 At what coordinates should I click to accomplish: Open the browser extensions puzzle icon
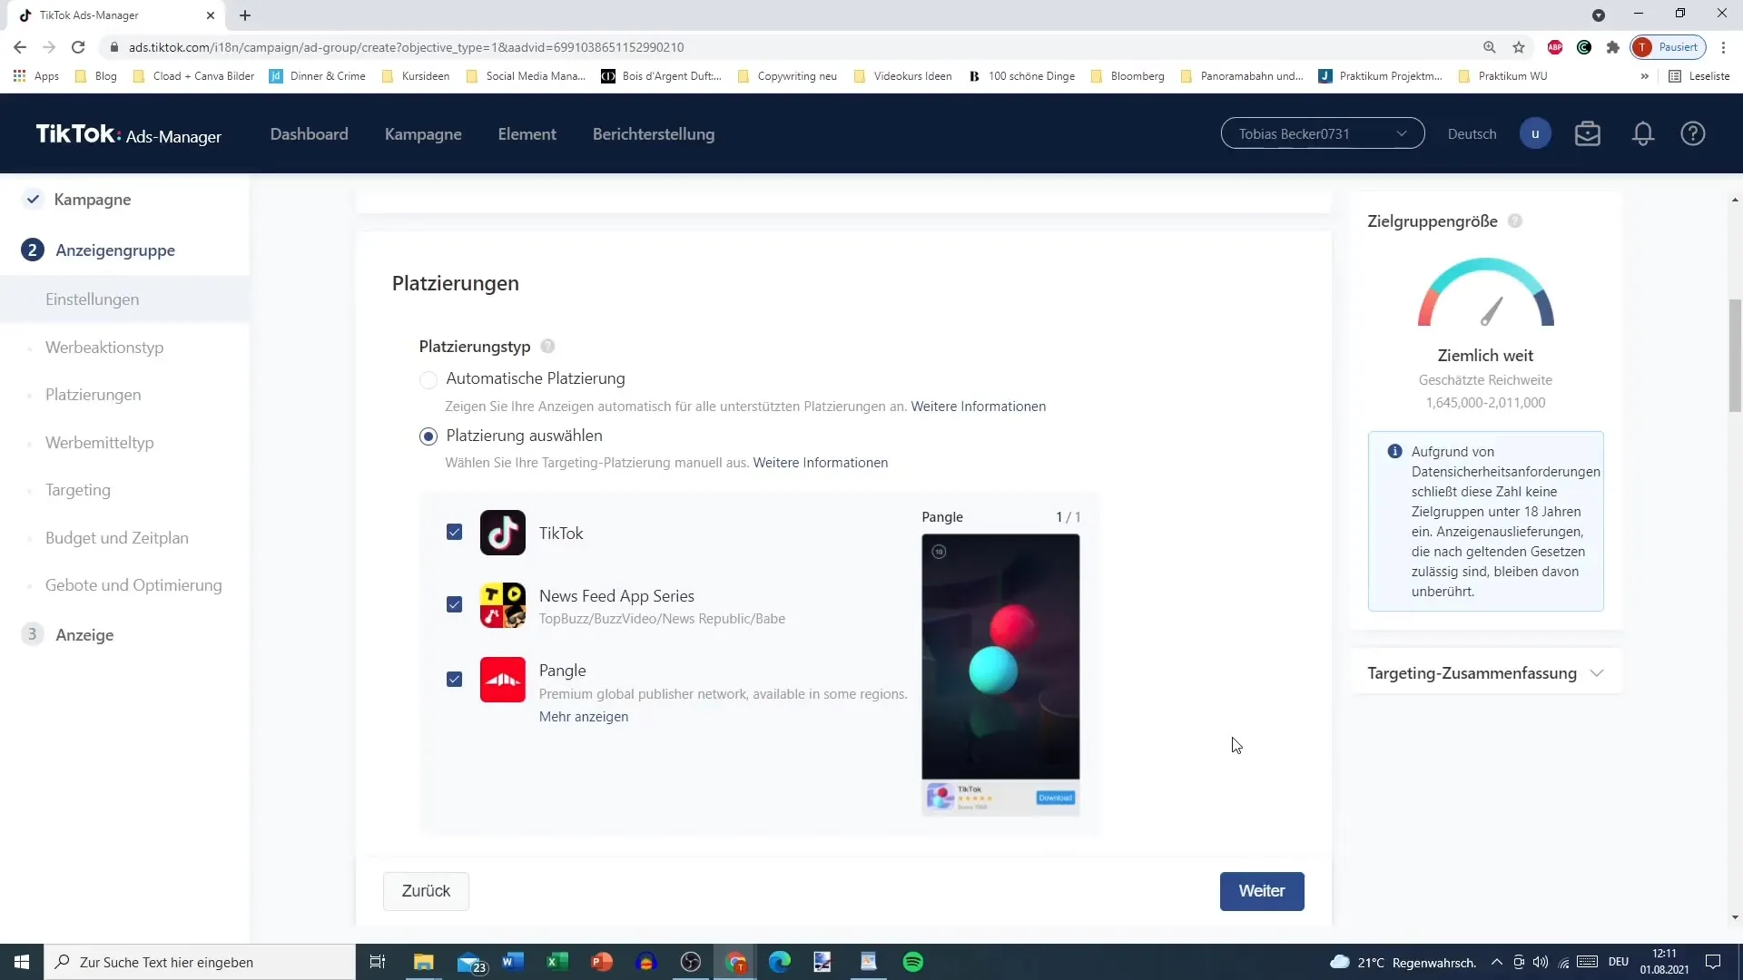(x=1613, y=47)
